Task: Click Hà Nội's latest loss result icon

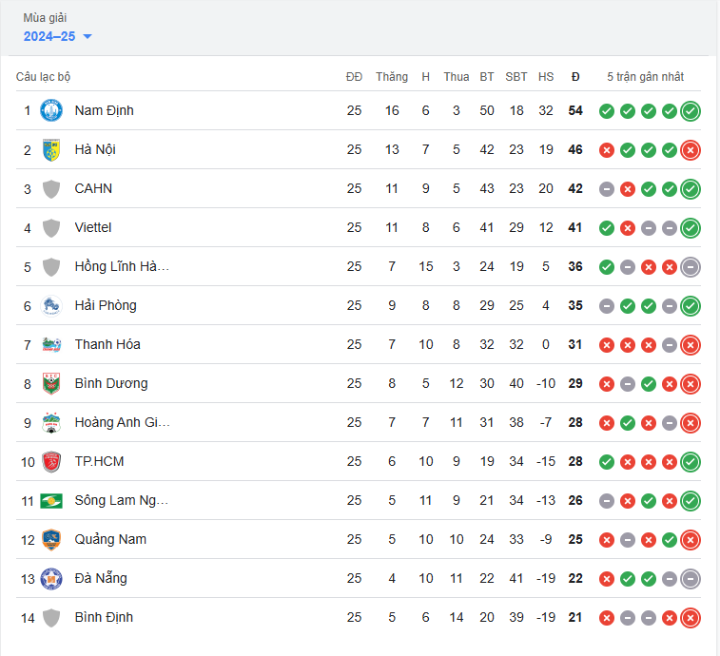Action: pyautogui.click(x=691, y=149)
